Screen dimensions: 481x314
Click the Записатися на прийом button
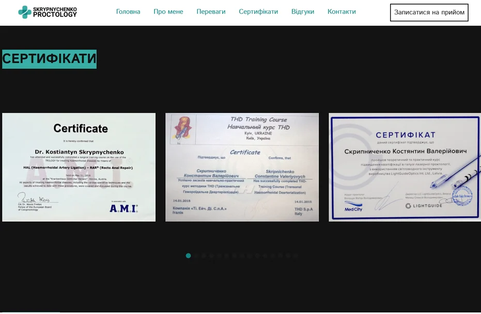pyautogui.click(x=429, y=12)
